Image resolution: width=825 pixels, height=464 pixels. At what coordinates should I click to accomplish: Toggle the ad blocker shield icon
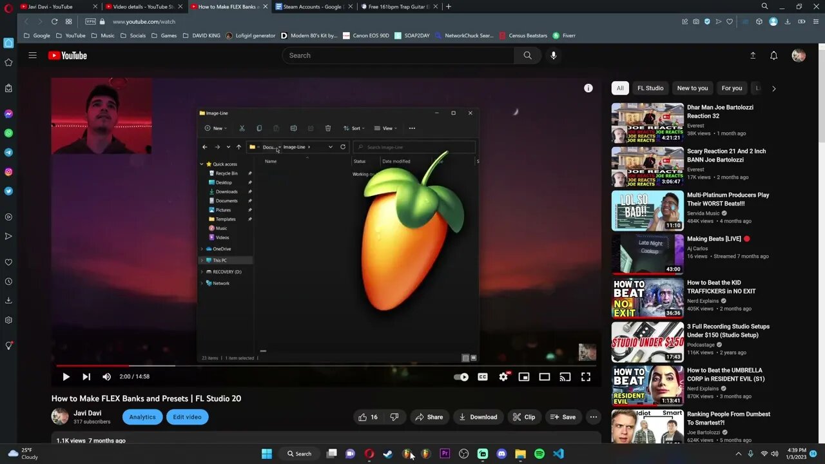click(707, 21)
